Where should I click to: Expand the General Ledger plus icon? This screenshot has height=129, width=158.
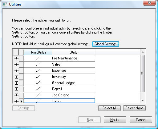16,83
